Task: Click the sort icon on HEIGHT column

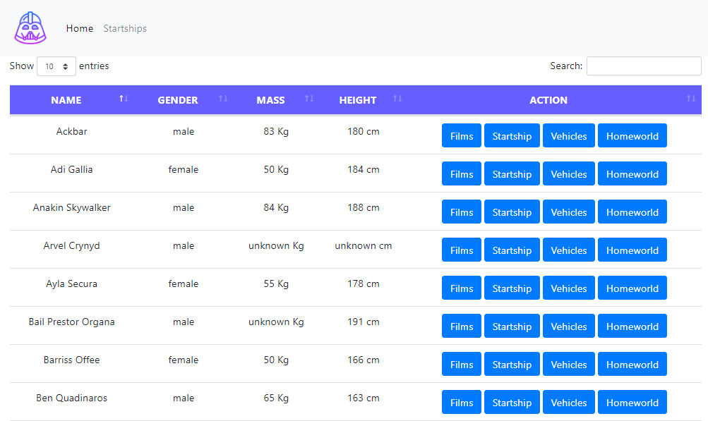Action: pyautogui.click(x=397, y=99)
